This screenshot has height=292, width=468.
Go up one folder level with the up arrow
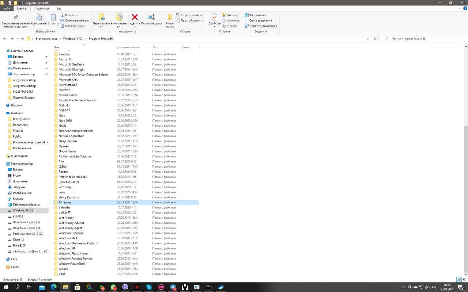click(x=23, y=39)
